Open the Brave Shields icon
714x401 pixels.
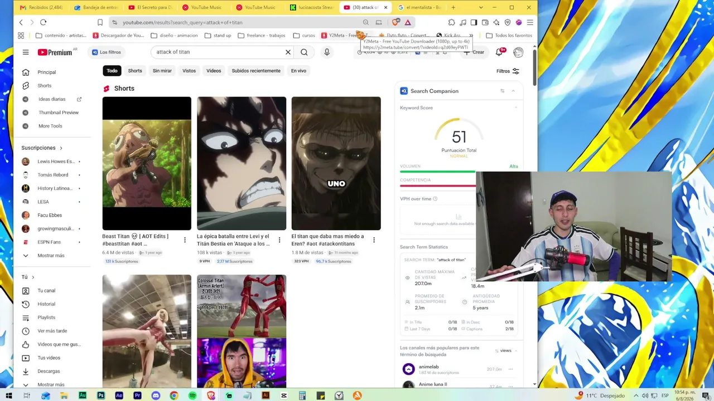(x=395, y=22)
